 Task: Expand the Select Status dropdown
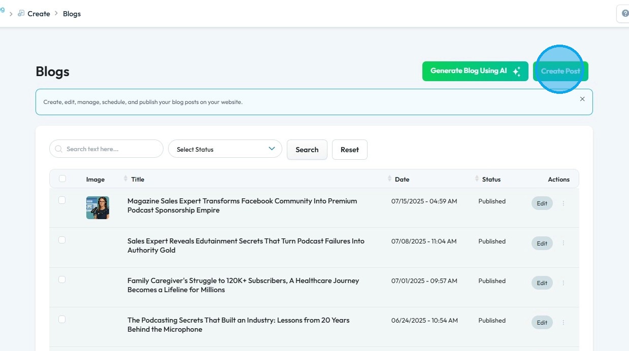click(x=225, y=149)
